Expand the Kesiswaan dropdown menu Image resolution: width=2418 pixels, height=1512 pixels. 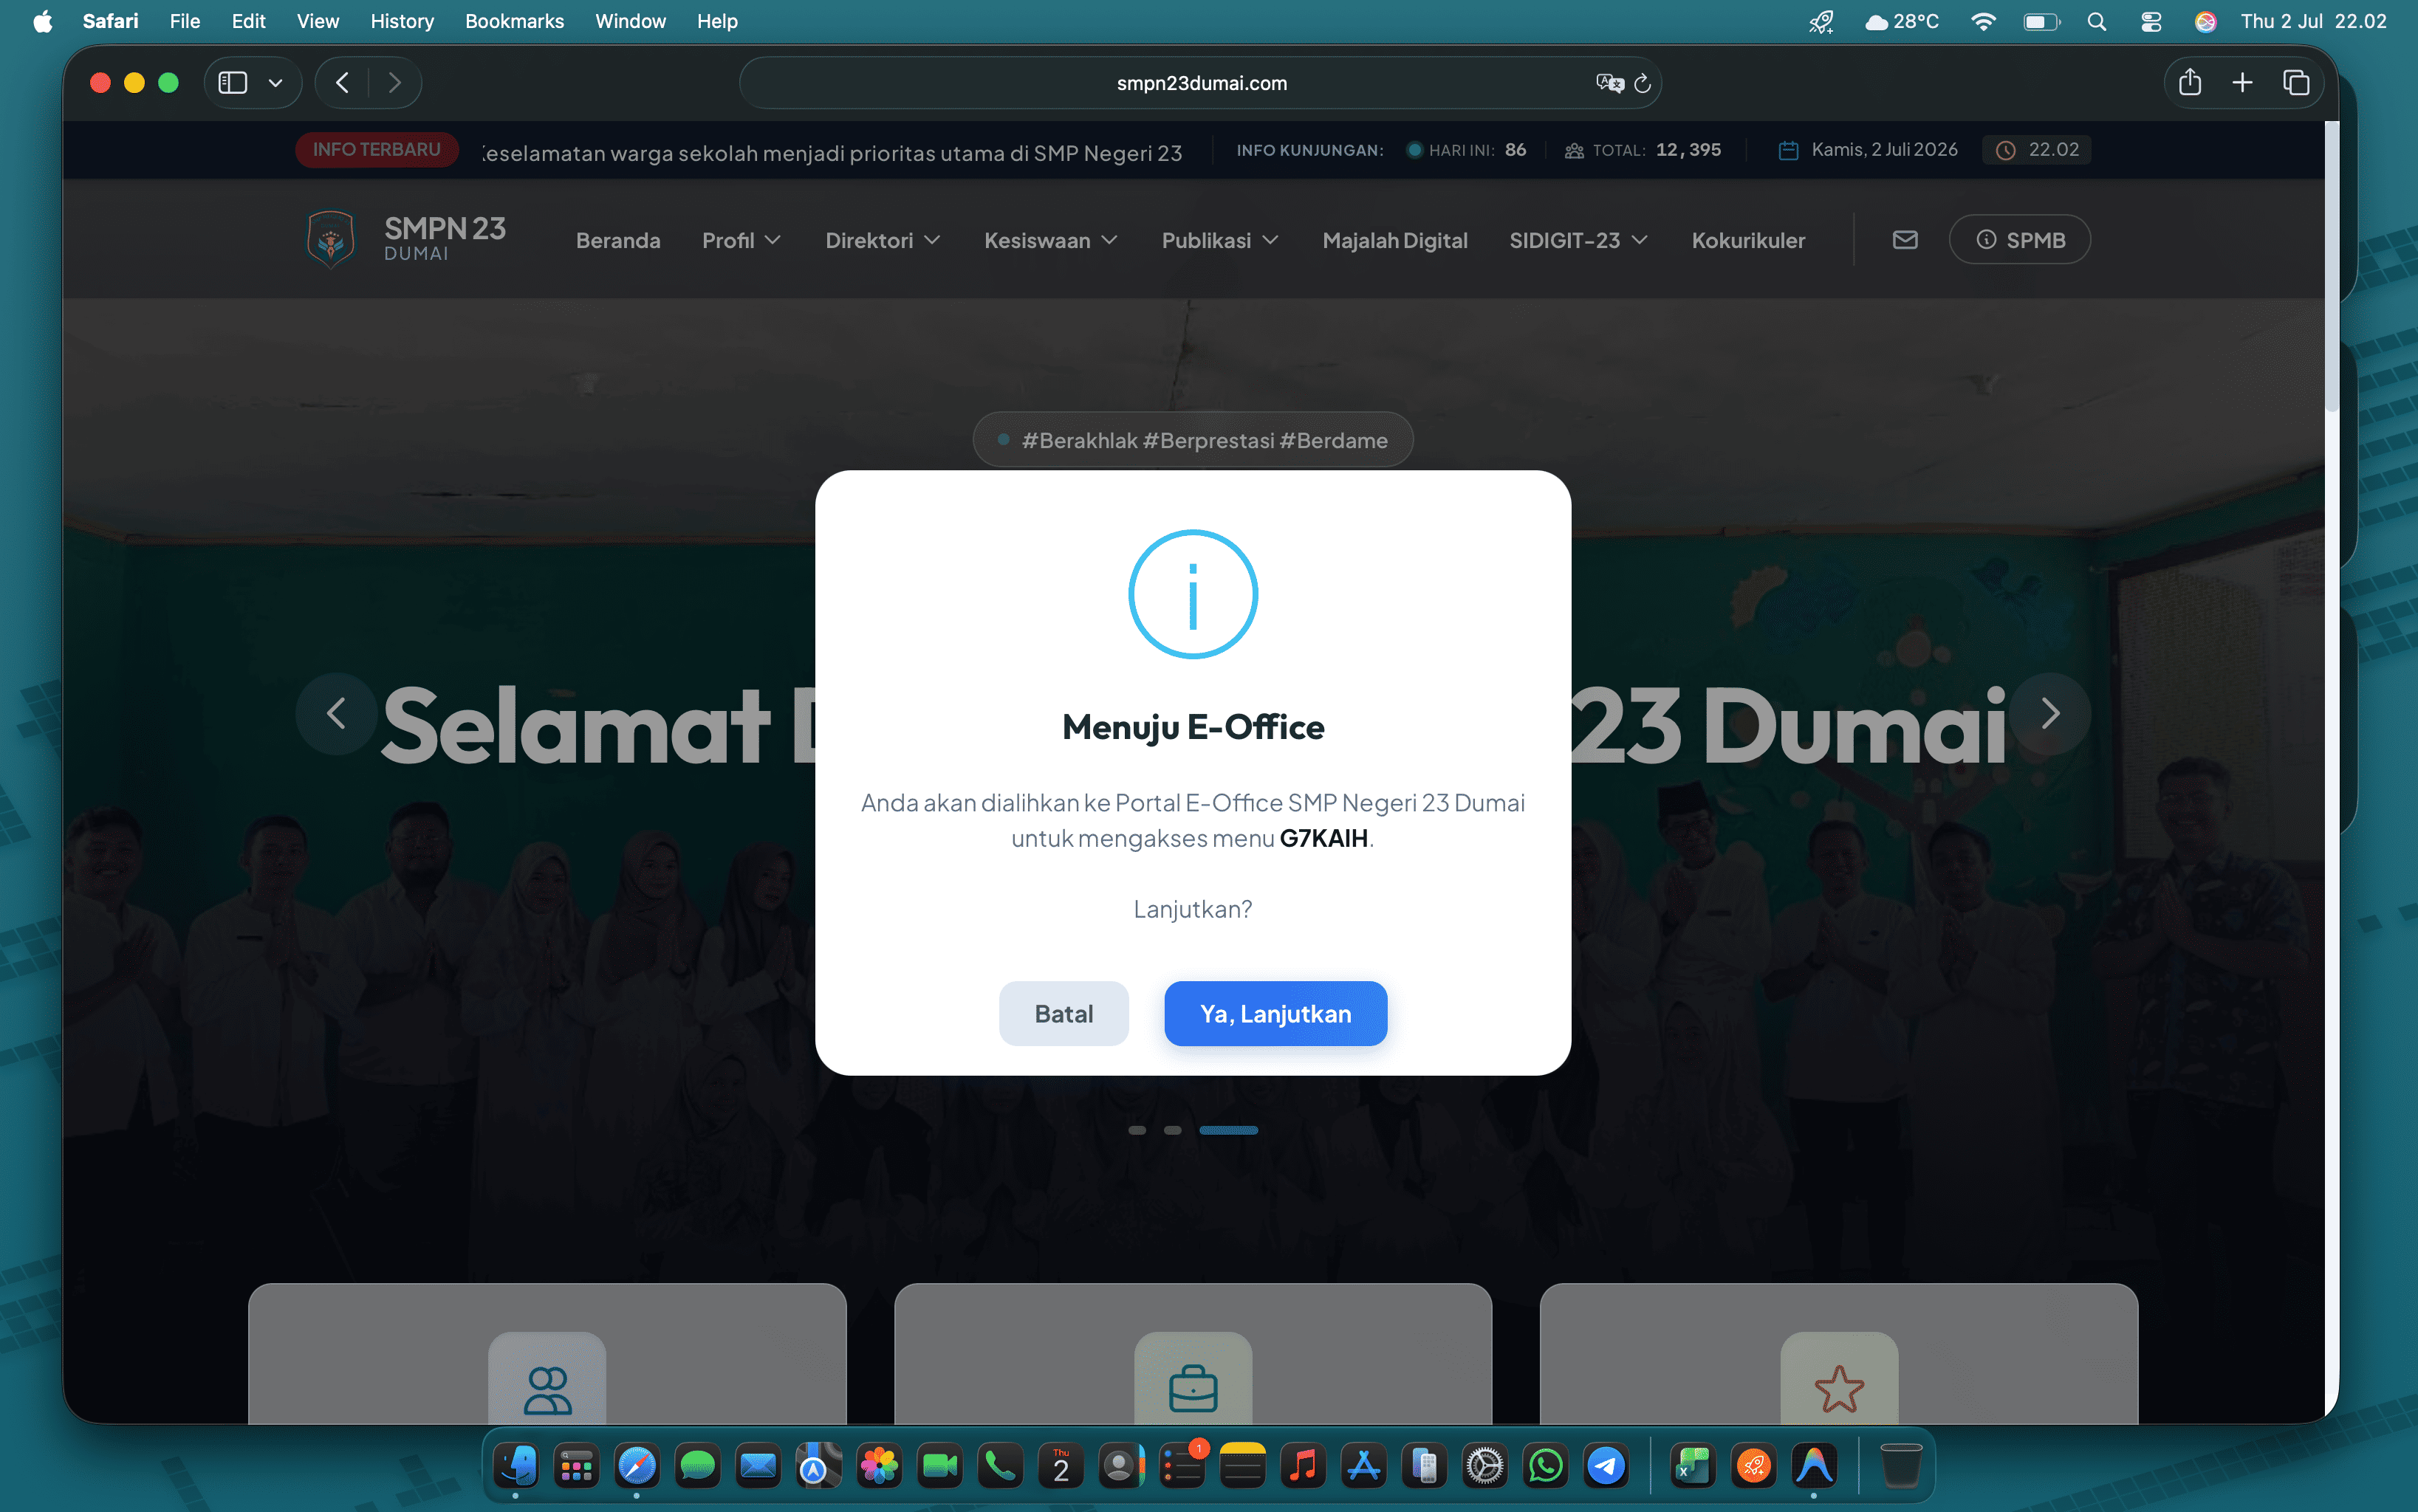[1050, 240]
